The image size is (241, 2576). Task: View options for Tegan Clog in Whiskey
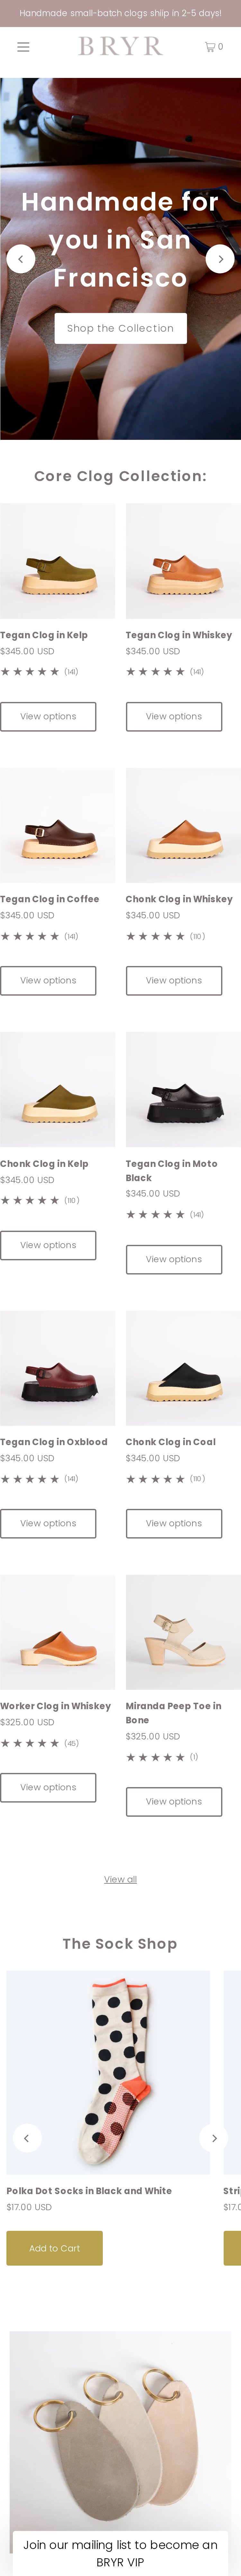173,716
